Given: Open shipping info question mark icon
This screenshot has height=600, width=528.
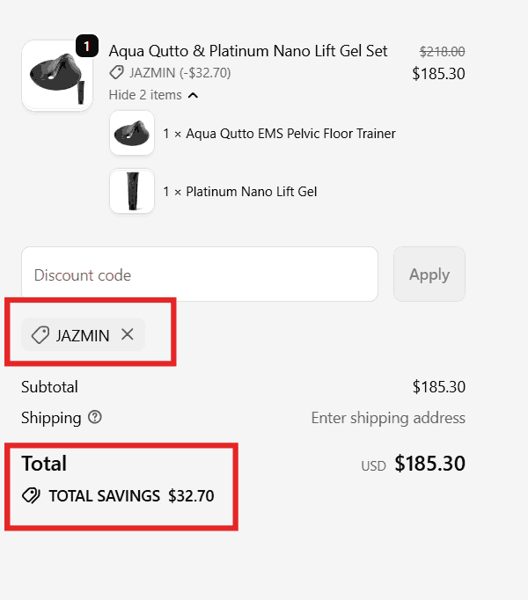Looking at the screenshot, I should coord(95,417).
